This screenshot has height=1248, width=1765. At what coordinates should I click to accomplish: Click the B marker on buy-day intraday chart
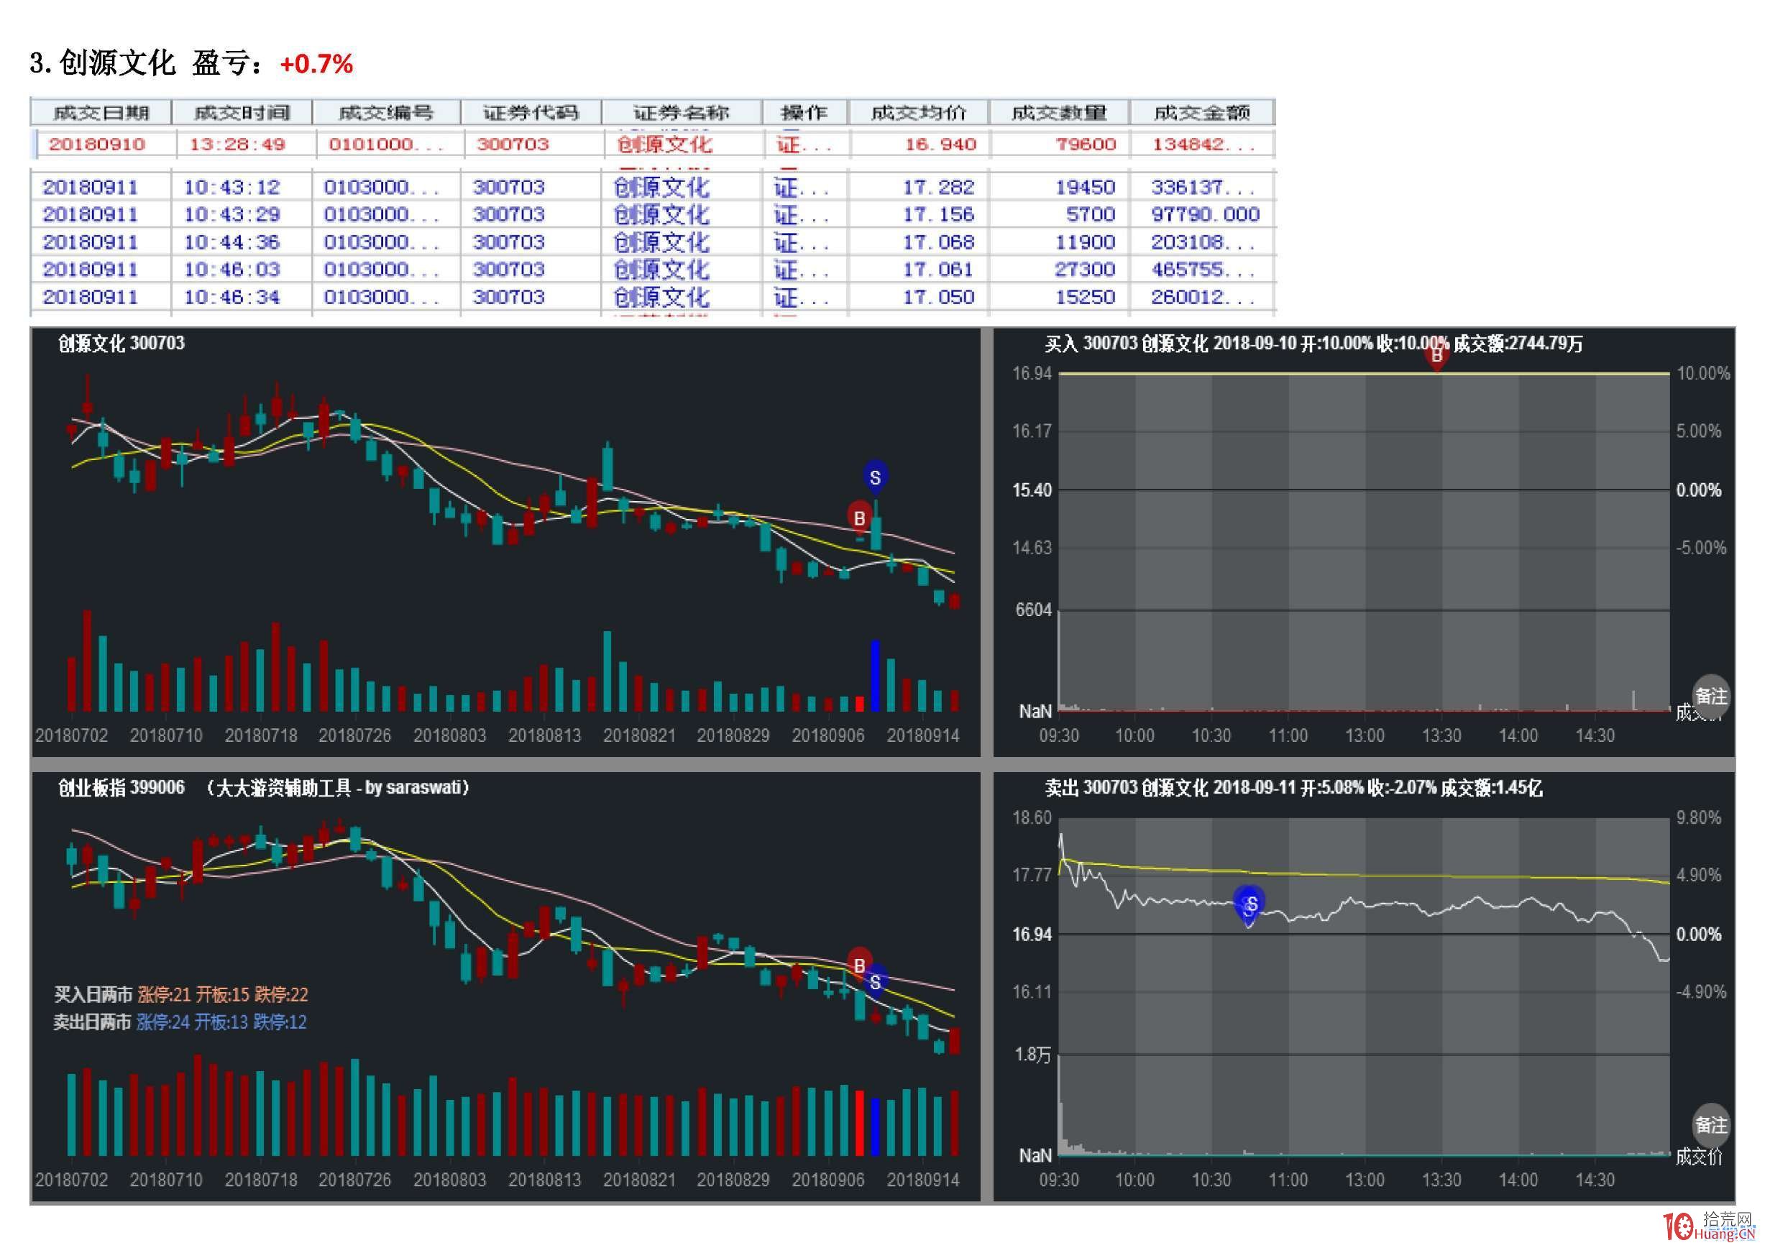(1436, 356)
